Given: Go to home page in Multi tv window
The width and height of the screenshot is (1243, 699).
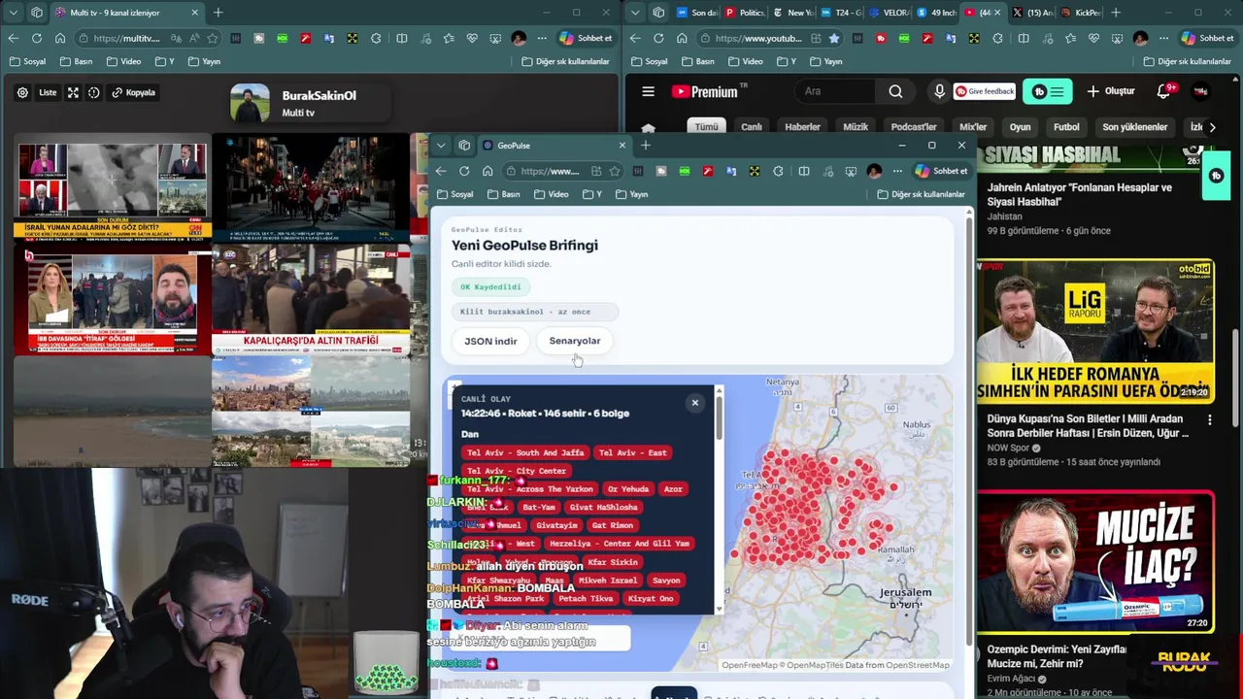Looking at the screenshot, I should point(60,38).
